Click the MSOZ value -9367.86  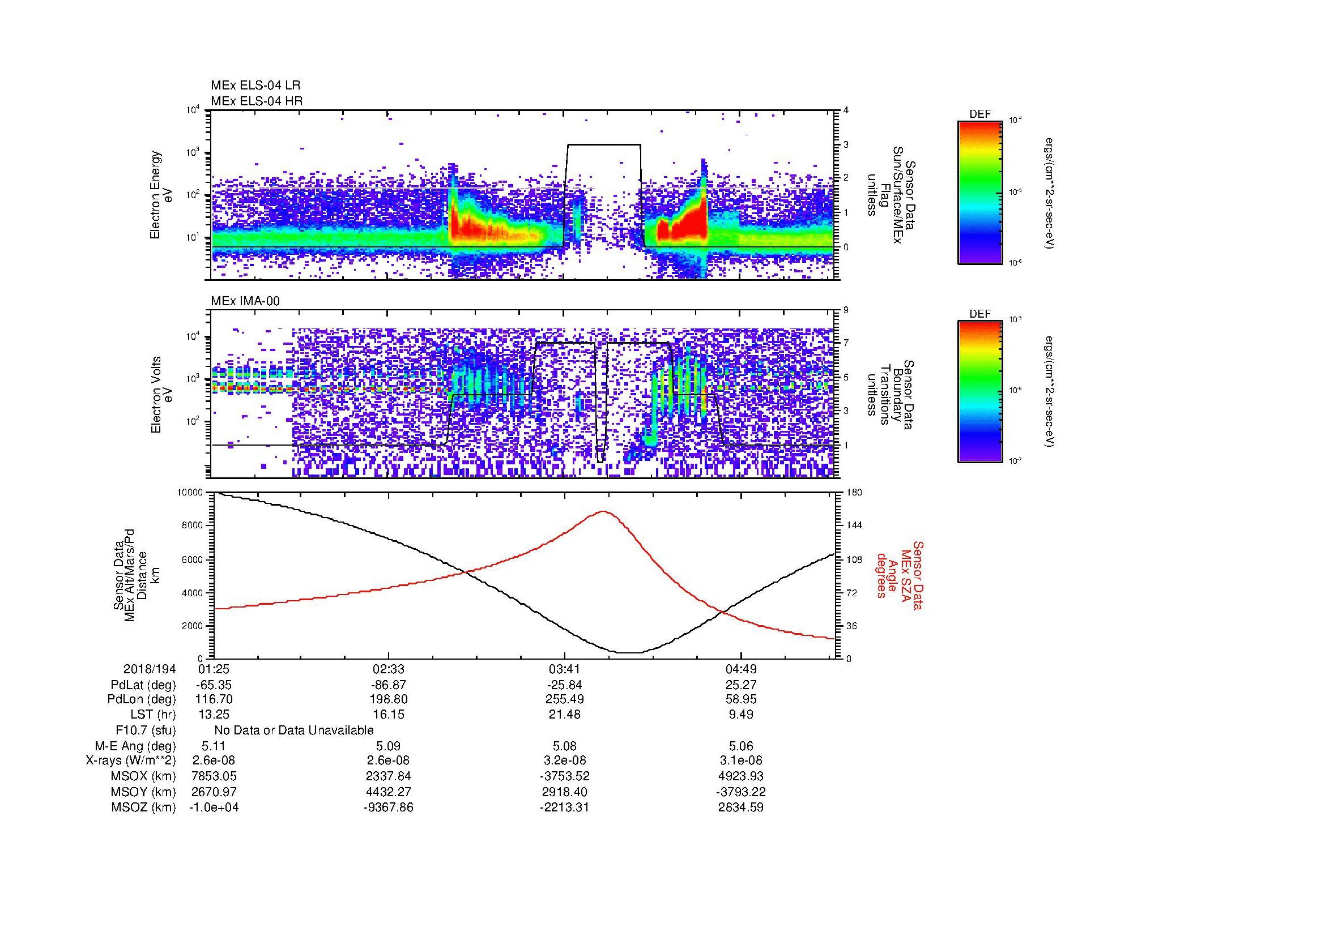389,807
